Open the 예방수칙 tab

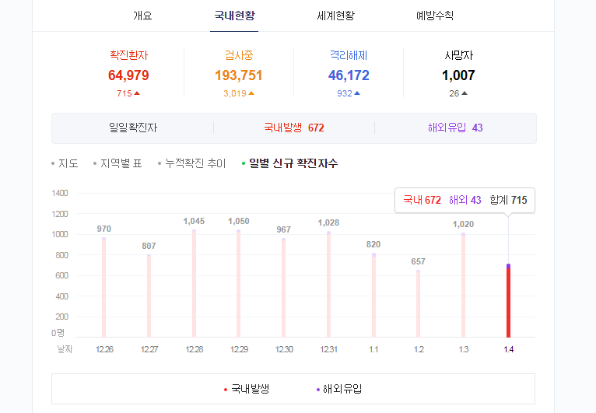(435, 16)
